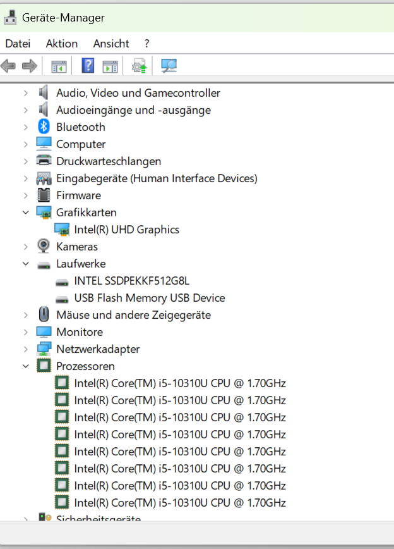This screenshot has height=549, width=394.
Task: Click the Intel(R) UHD Graphics device icon
Action: (62, 230)
